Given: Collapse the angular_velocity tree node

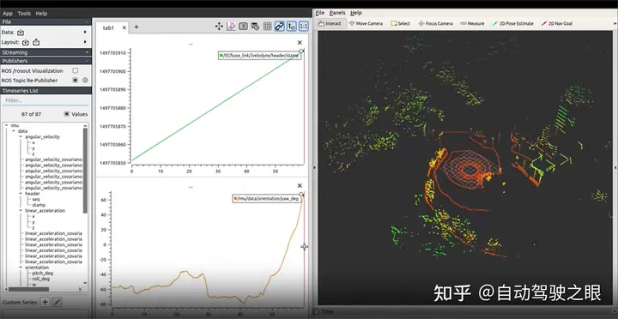Looking at the screenshot, I should [21, 137].
